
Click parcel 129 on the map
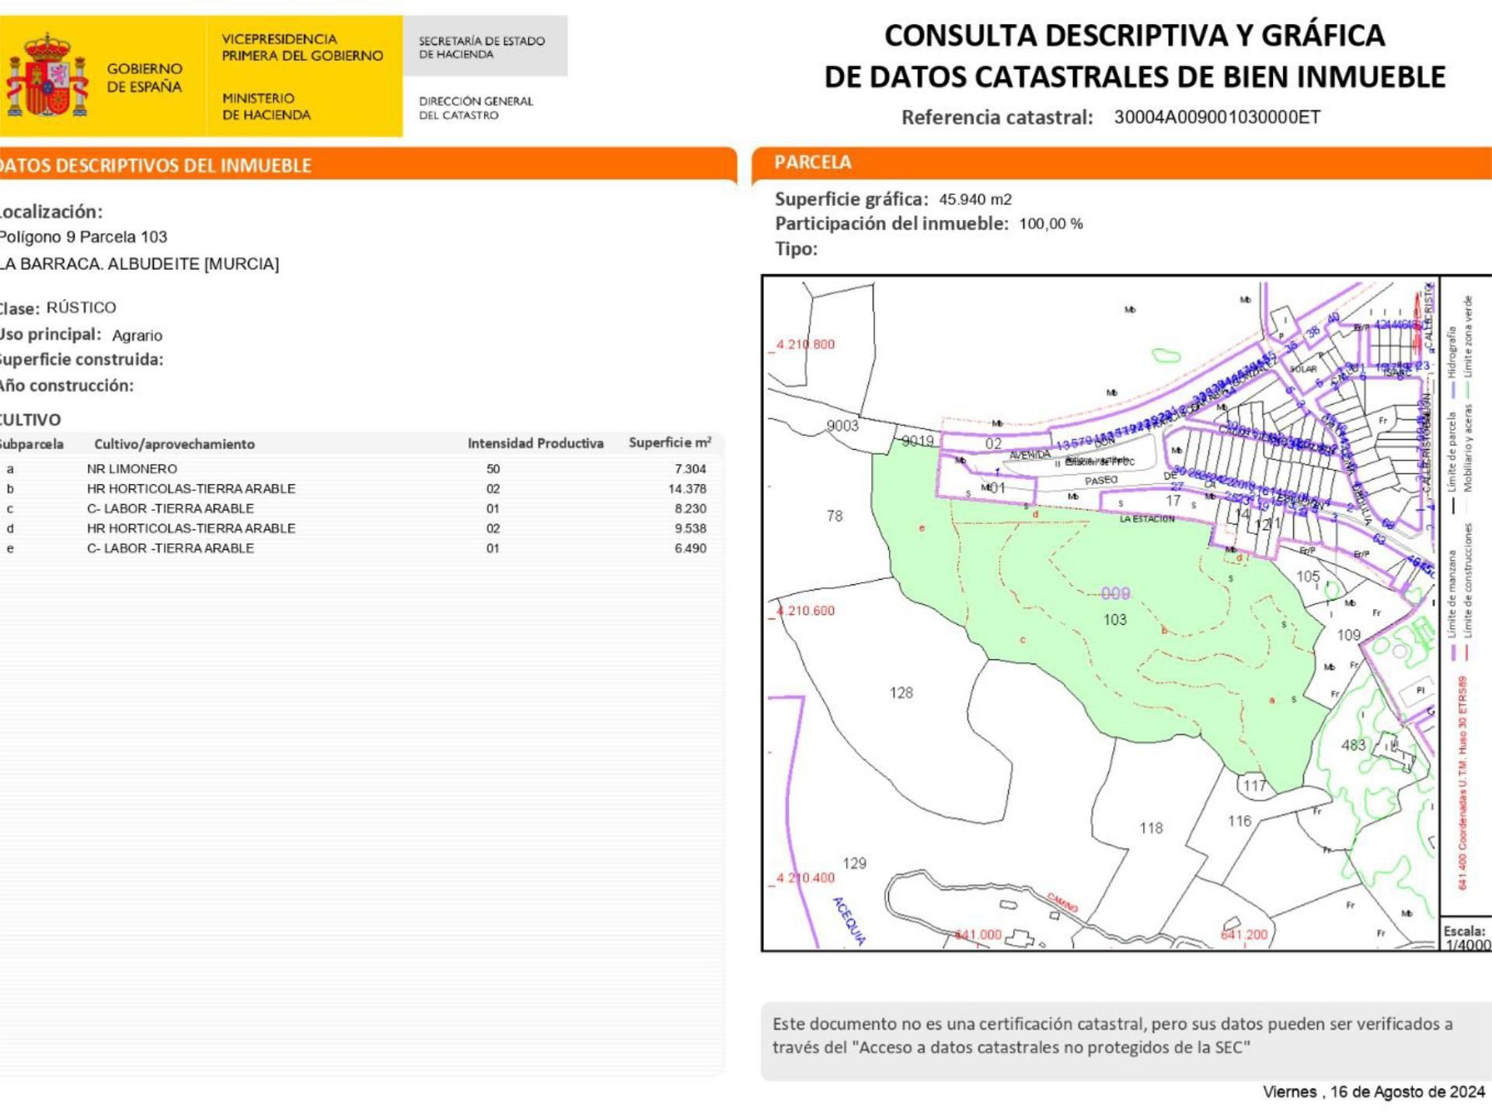pyautogui.click(x=854, y=863)
